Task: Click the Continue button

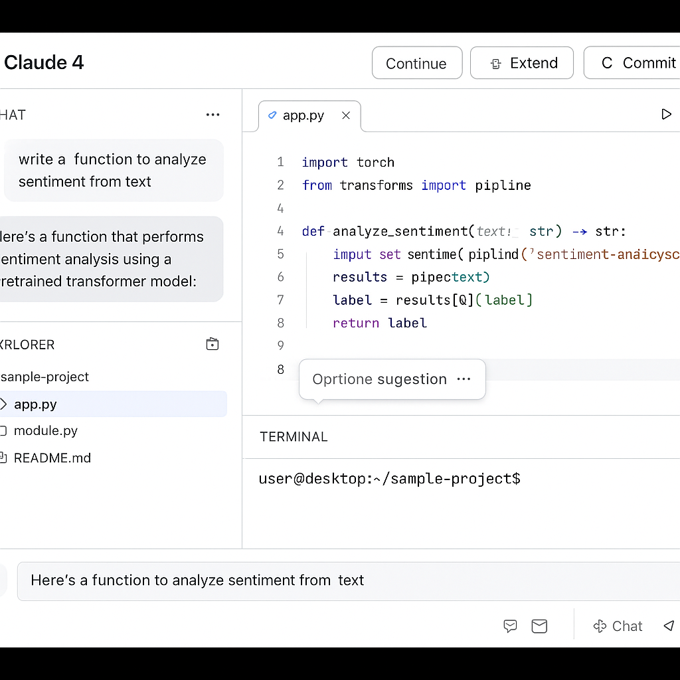Action: coord(417,63)
